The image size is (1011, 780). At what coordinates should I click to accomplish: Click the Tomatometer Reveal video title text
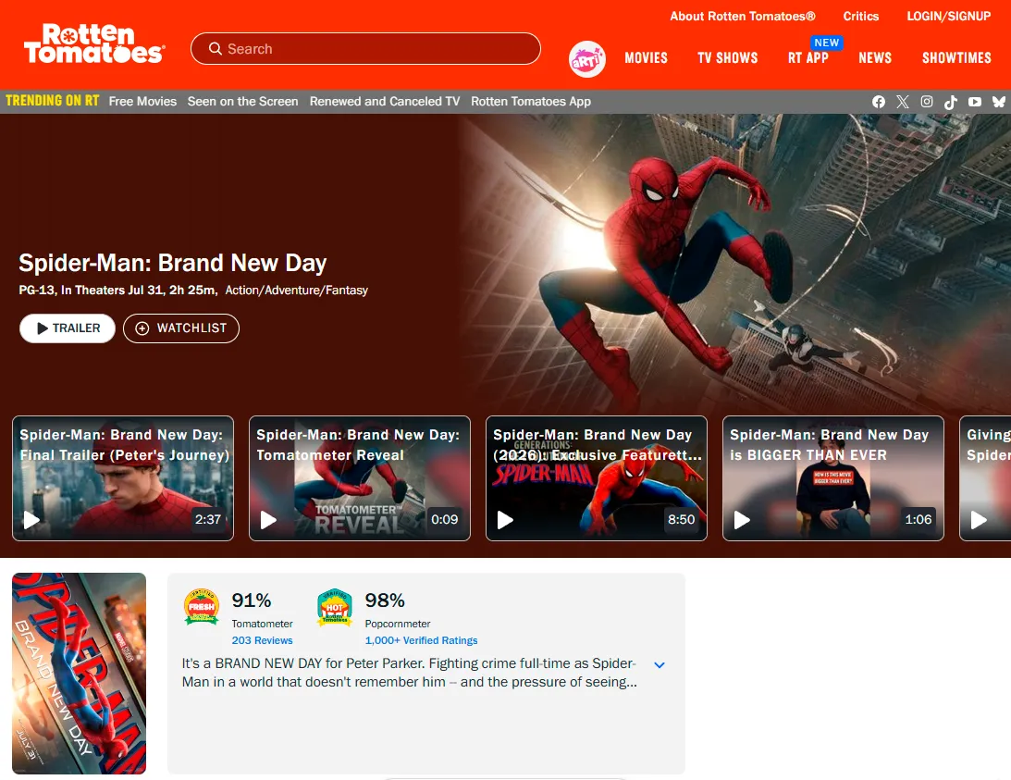(x=358, y=445)
